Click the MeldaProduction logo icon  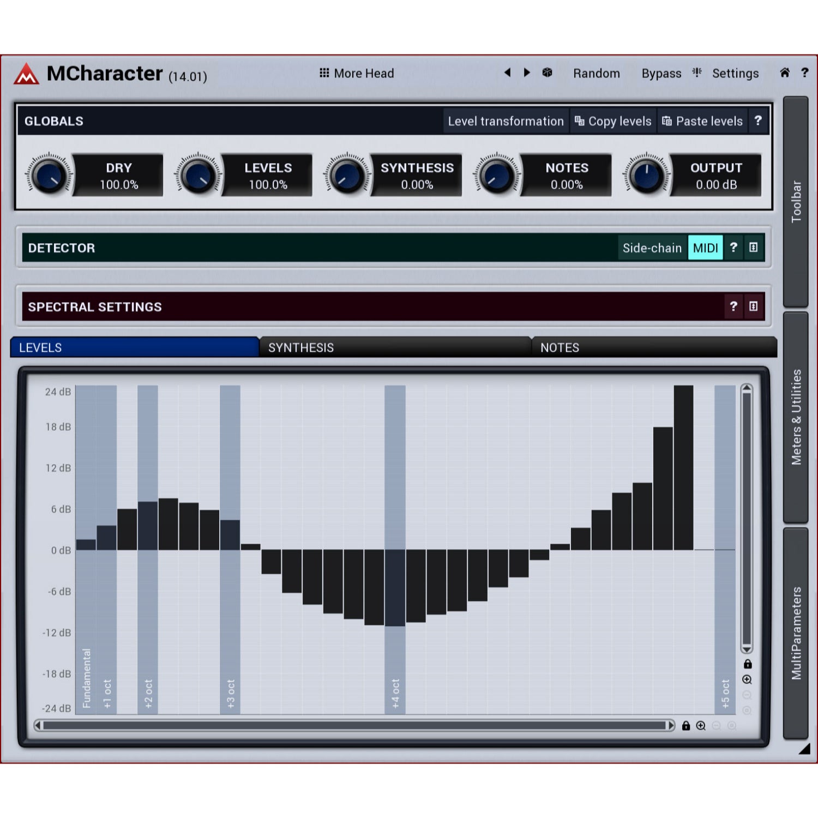26,74
